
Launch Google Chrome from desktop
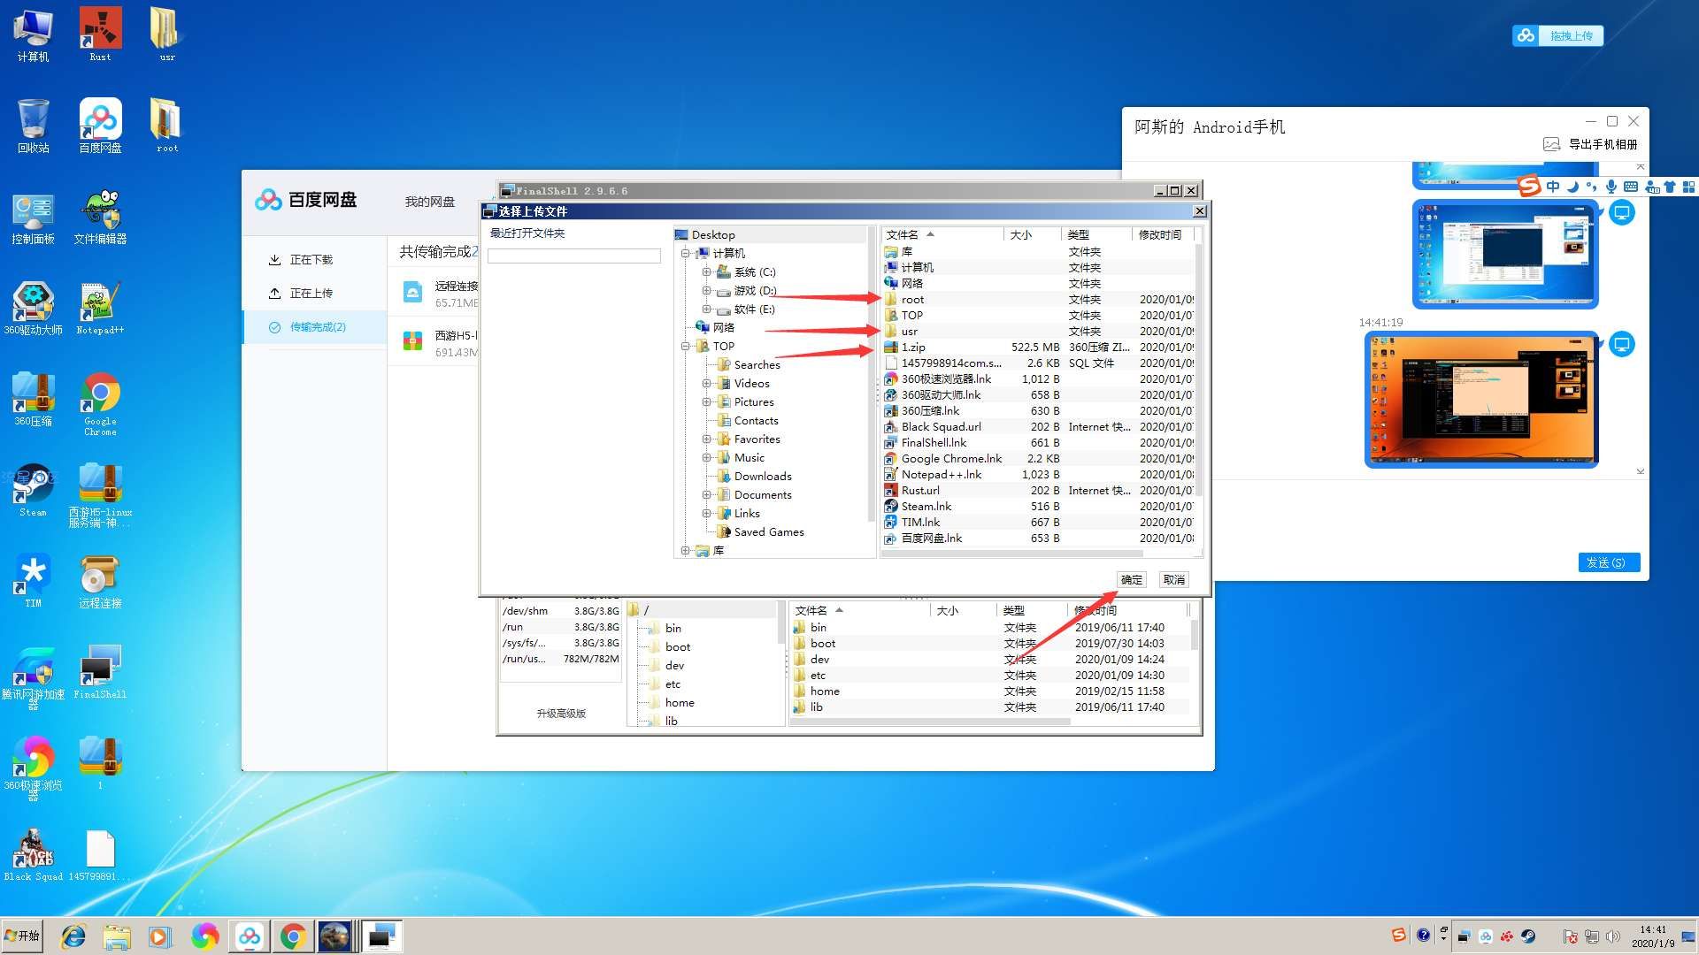[x=100, y=404]
